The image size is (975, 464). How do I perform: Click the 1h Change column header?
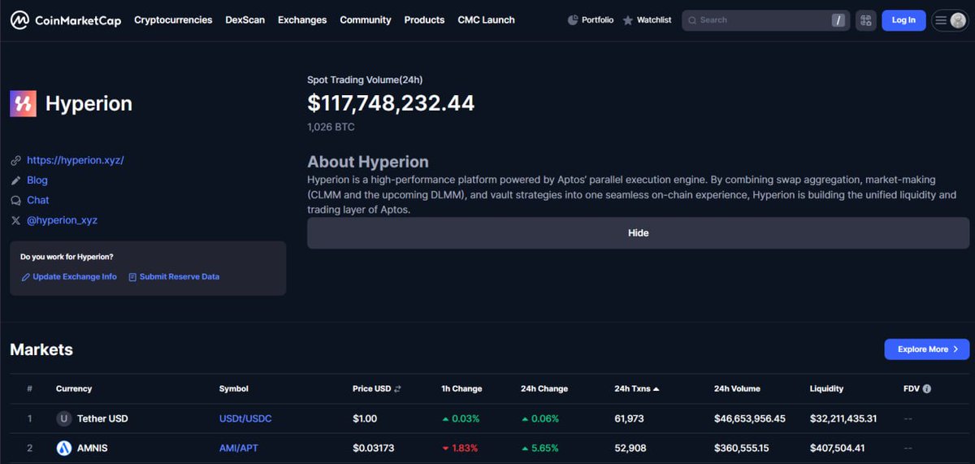[x=461, y=389]
